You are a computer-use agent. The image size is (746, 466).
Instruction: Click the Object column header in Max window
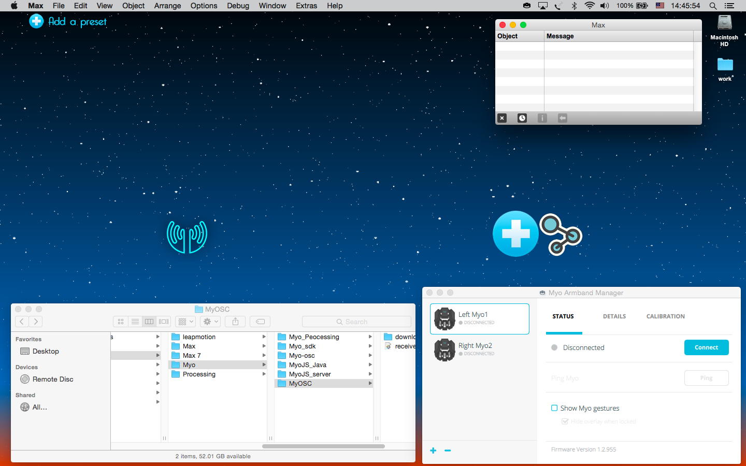click(520, 36)
